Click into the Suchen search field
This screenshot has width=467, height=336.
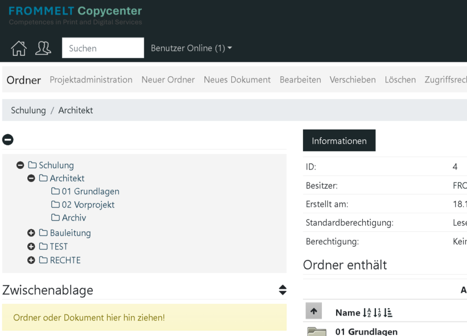pos(103,48)
